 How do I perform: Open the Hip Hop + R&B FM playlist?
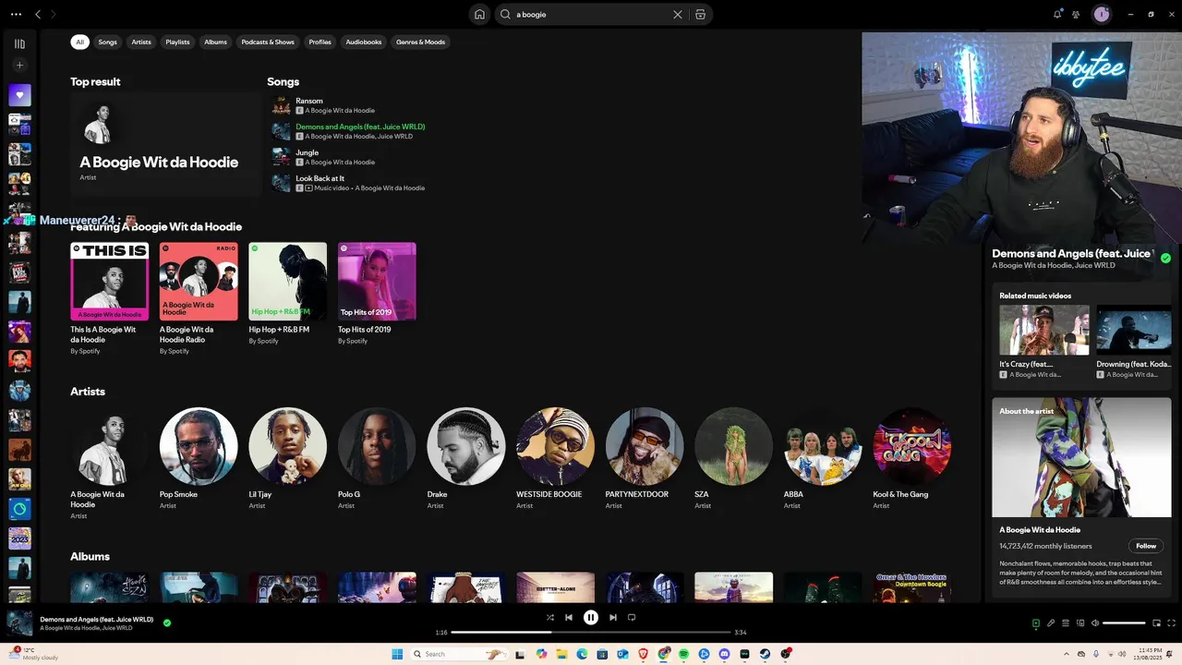(287, 282)
